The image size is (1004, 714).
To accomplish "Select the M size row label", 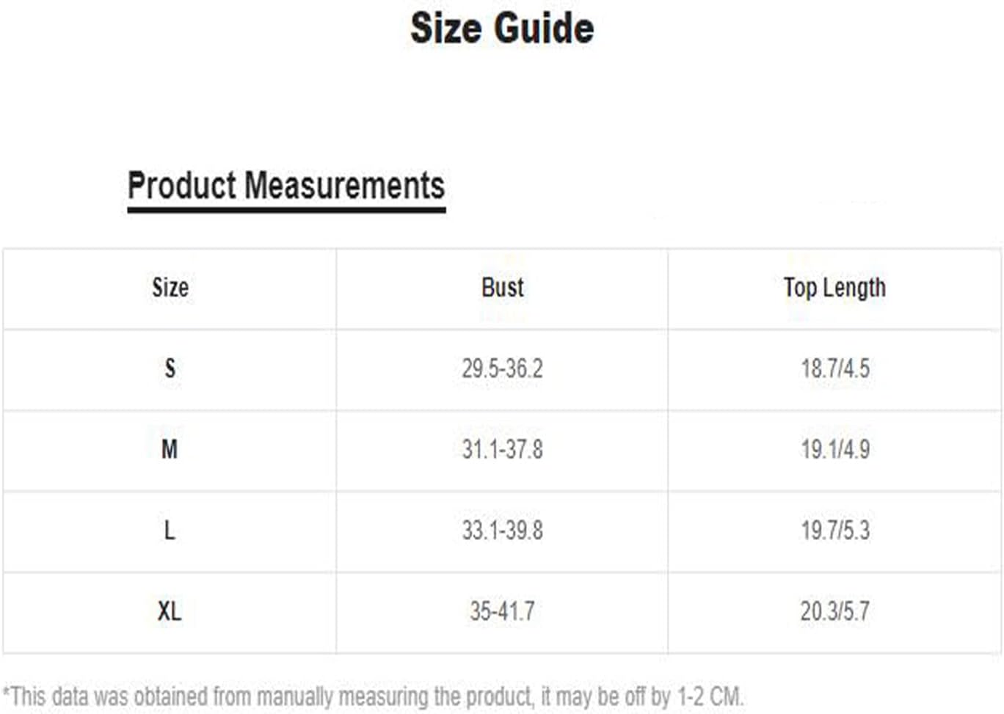I will coord(170,448).
